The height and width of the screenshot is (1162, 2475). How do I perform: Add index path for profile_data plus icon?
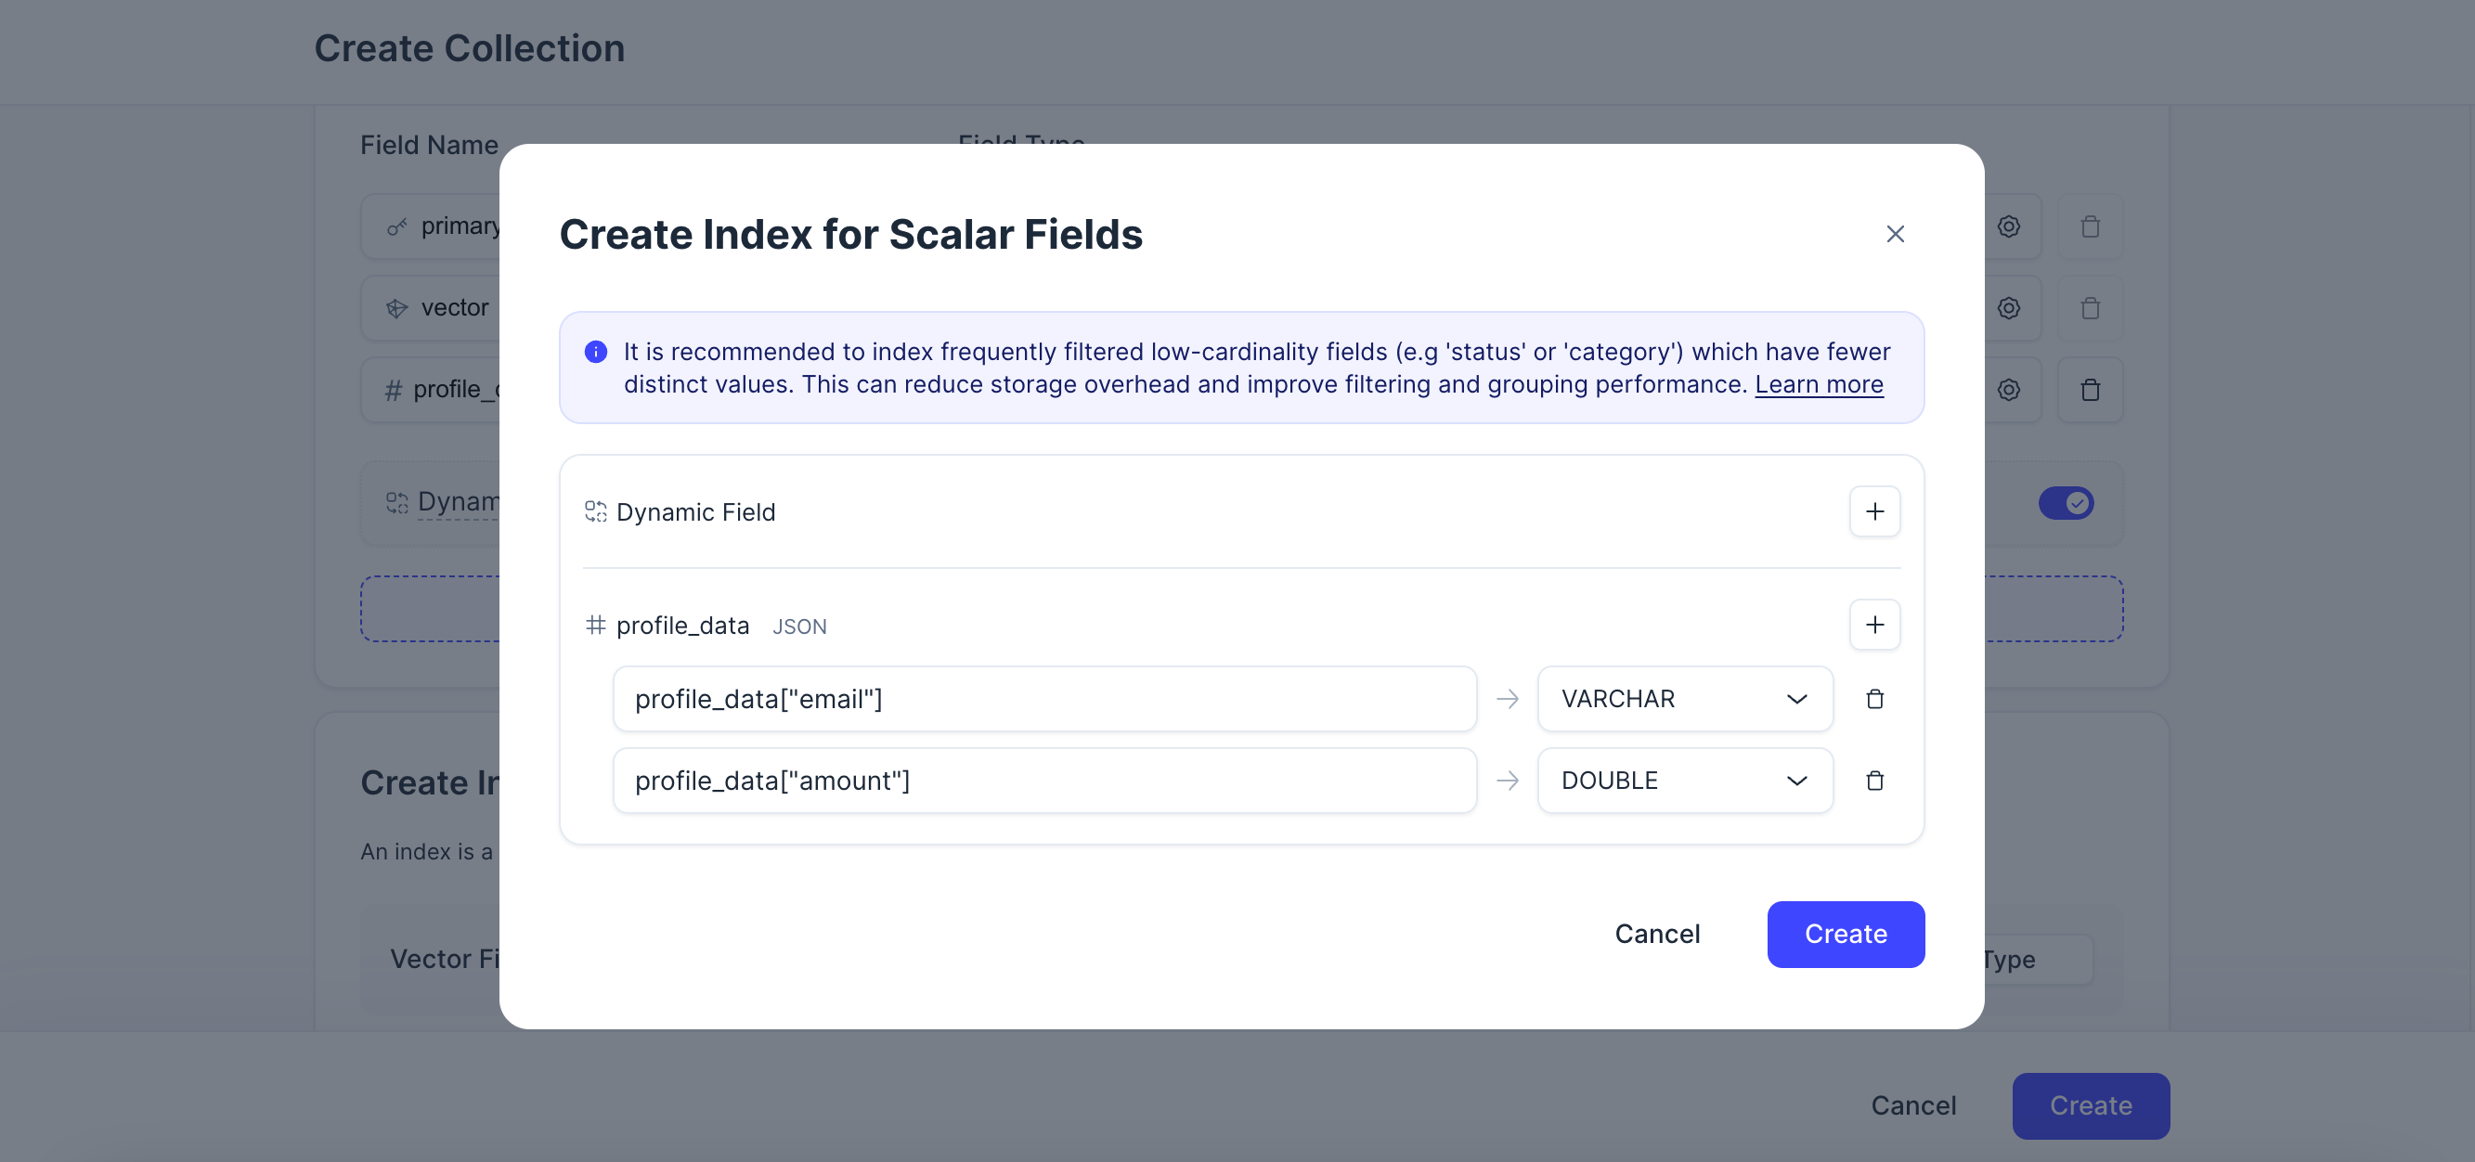click(1874, 626)
